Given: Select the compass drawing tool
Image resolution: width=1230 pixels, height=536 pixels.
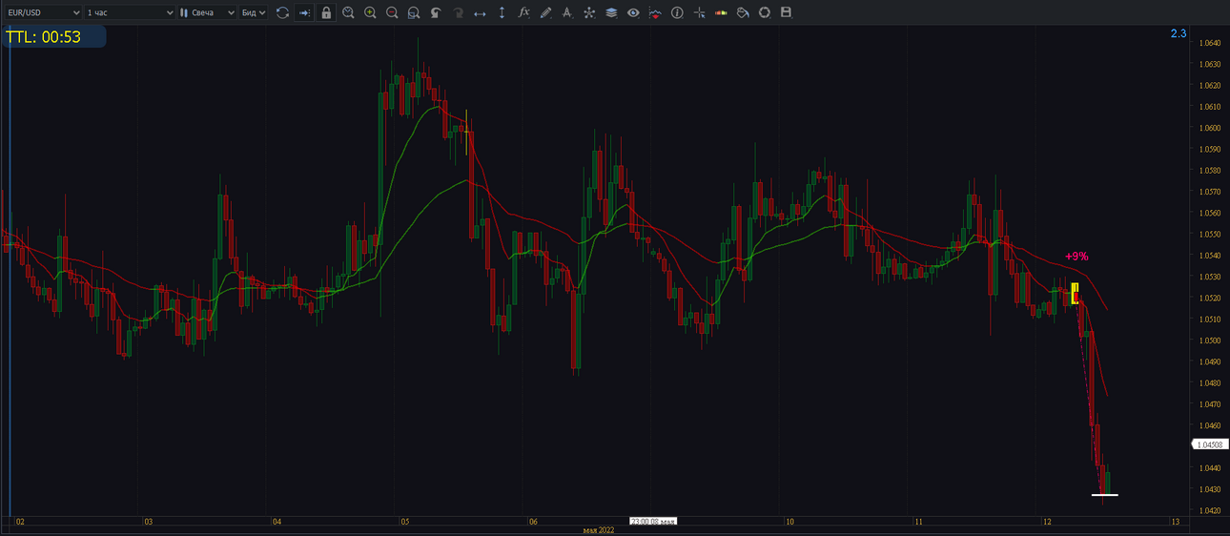Looking at the screenshot, I should click(567, 12).
